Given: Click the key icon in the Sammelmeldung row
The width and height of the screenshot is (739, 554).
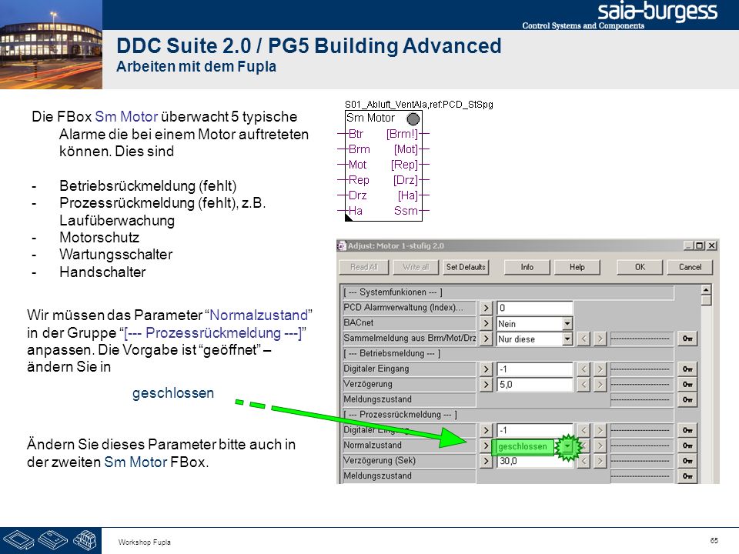Looking at the screenshot, I should 687,339.
